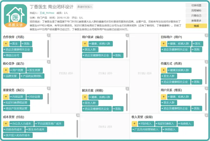Click the yellow 完成 button
Screen dimensions: 210x141
tap(196, 26)
